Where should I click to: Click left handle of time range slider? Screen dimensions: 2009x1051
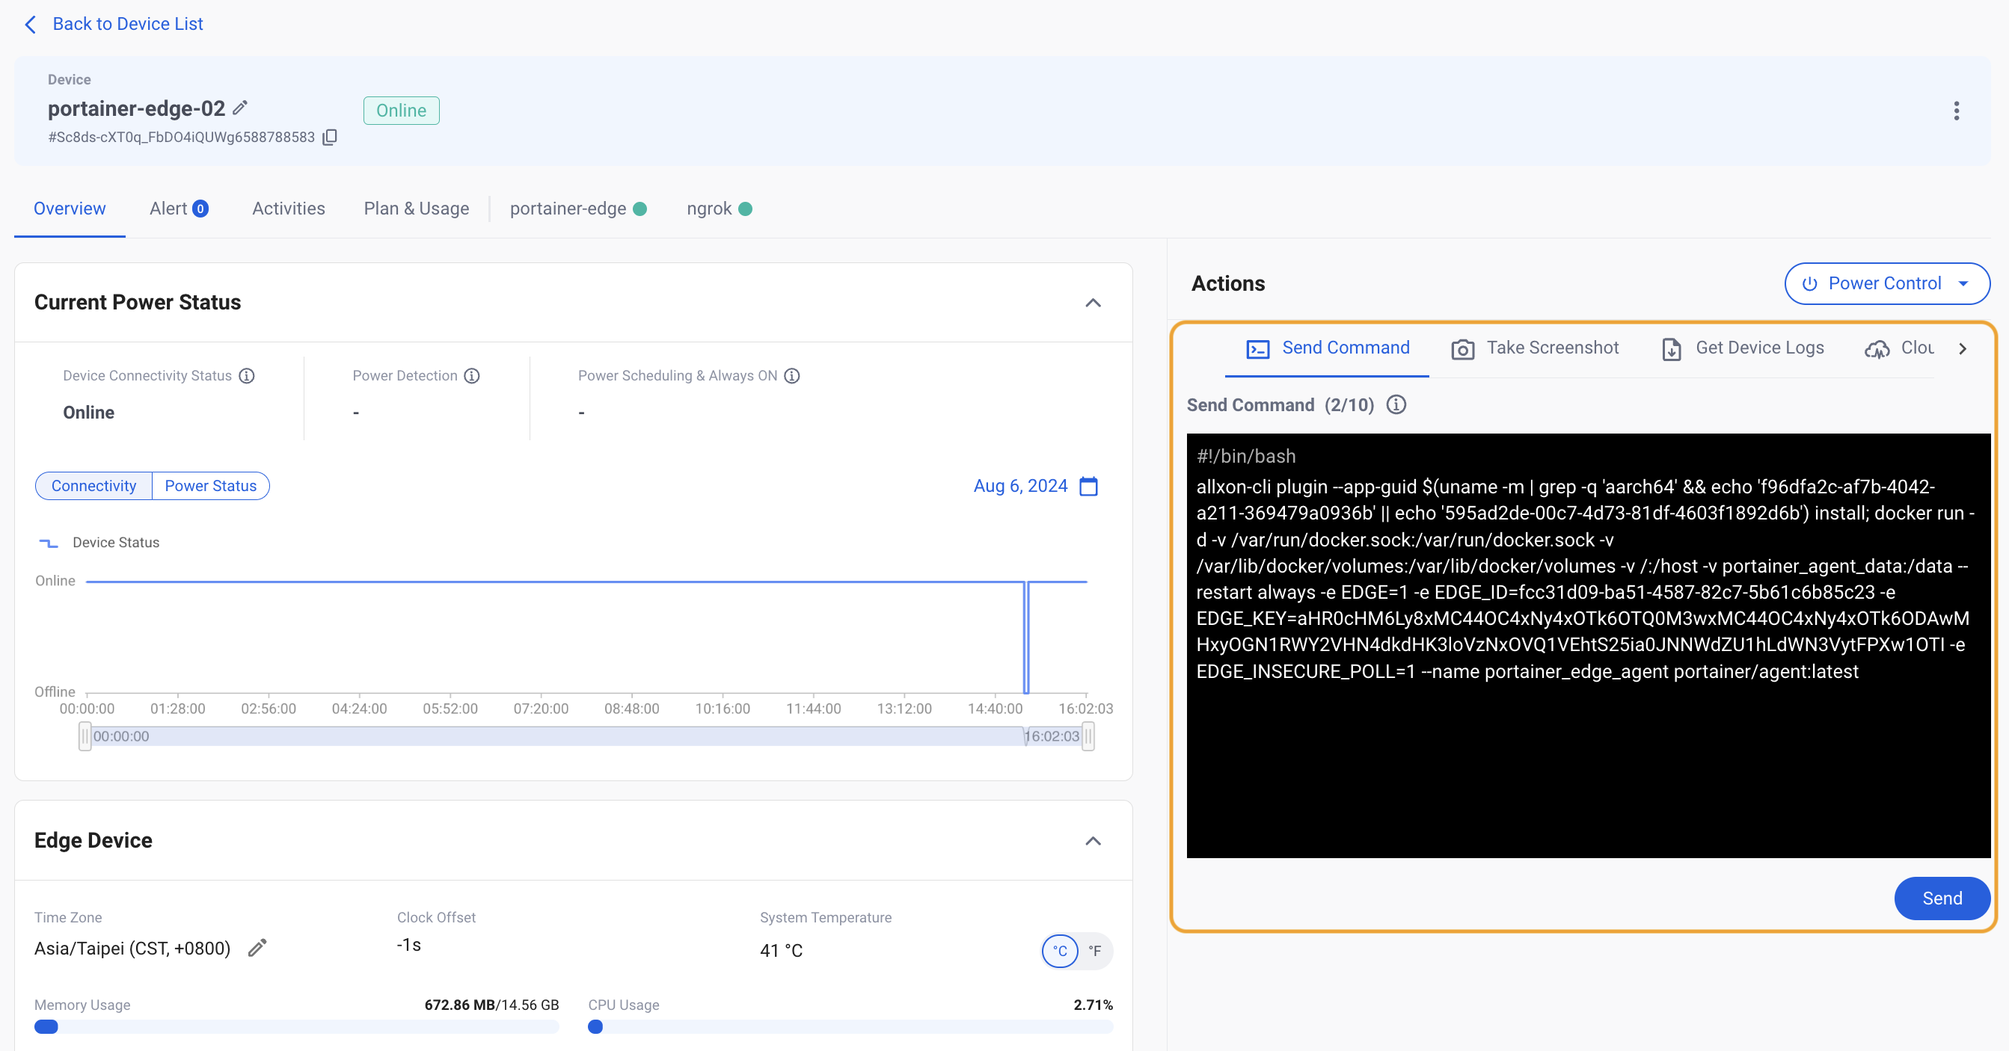tap(85, 736)
